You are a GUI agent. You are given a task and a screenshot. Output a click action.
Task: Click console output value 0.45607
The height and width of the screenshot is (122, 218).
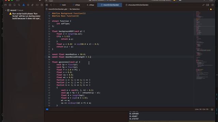click(133, 116)
